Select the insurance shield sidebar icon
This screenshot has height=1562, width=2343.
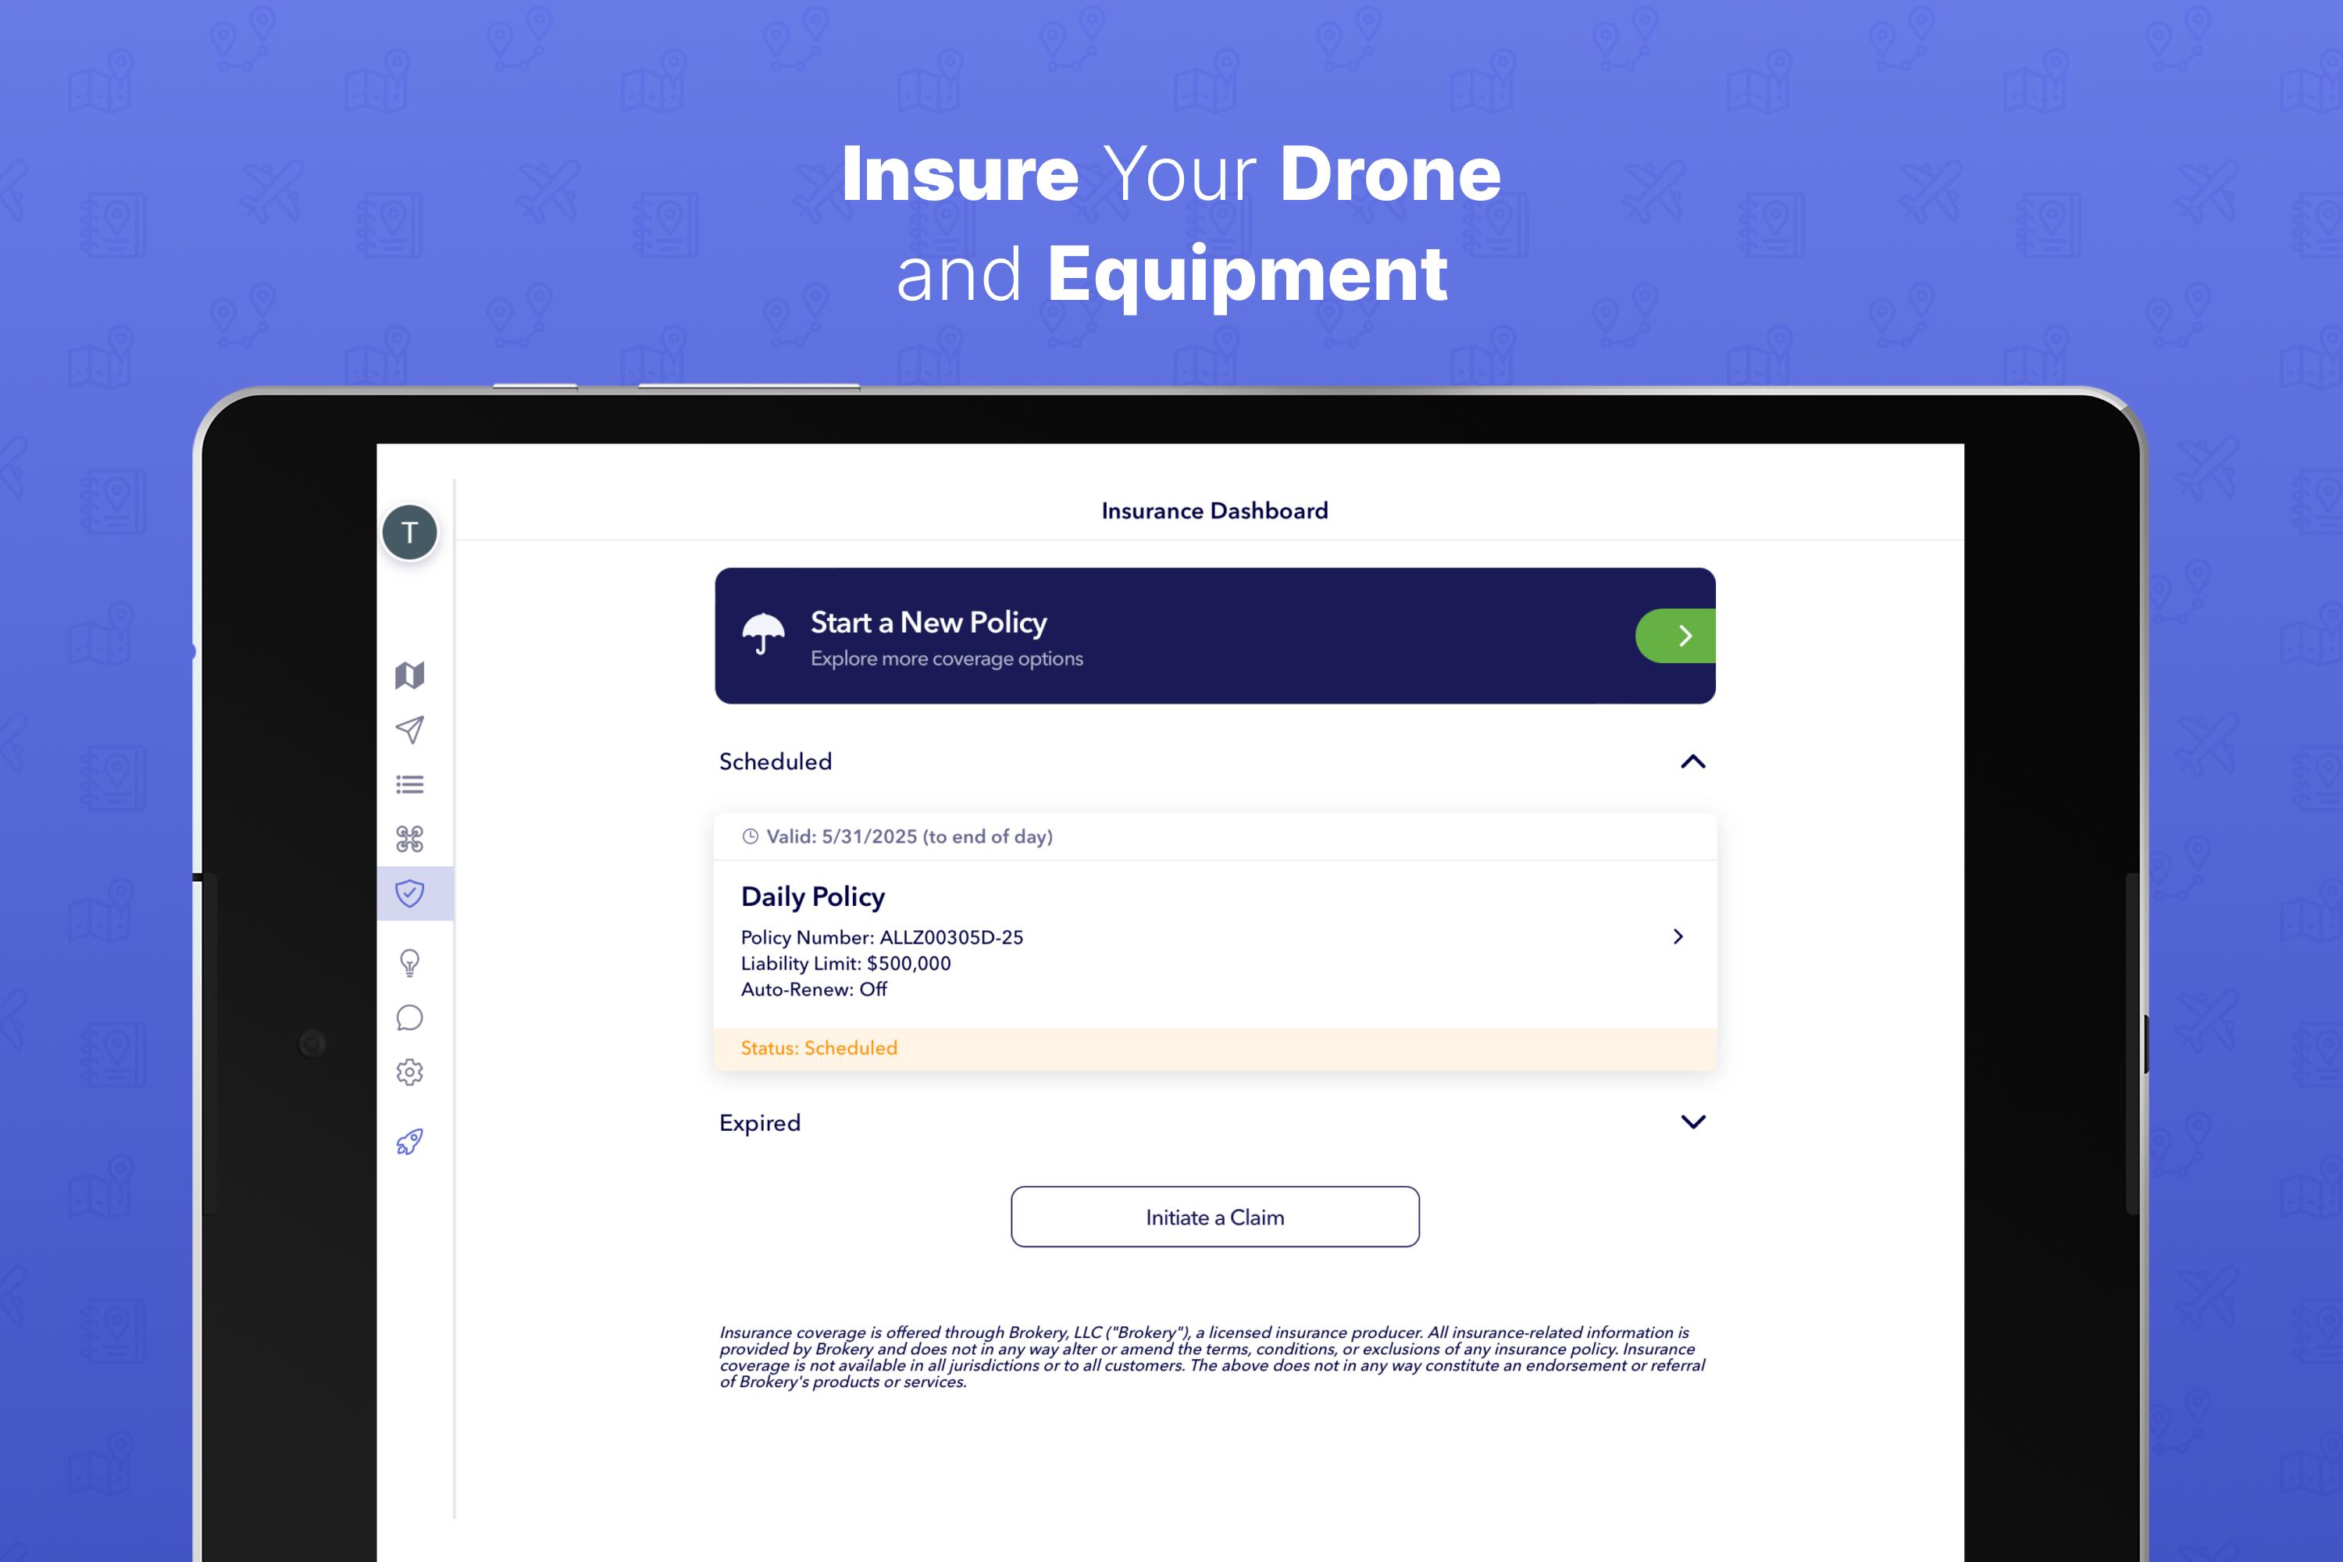[x=409, y=893]
